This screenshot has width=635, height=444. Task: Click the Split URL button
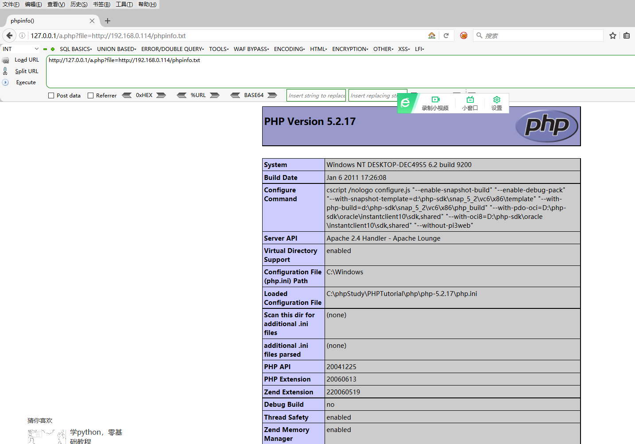click(x=27, y=71)
